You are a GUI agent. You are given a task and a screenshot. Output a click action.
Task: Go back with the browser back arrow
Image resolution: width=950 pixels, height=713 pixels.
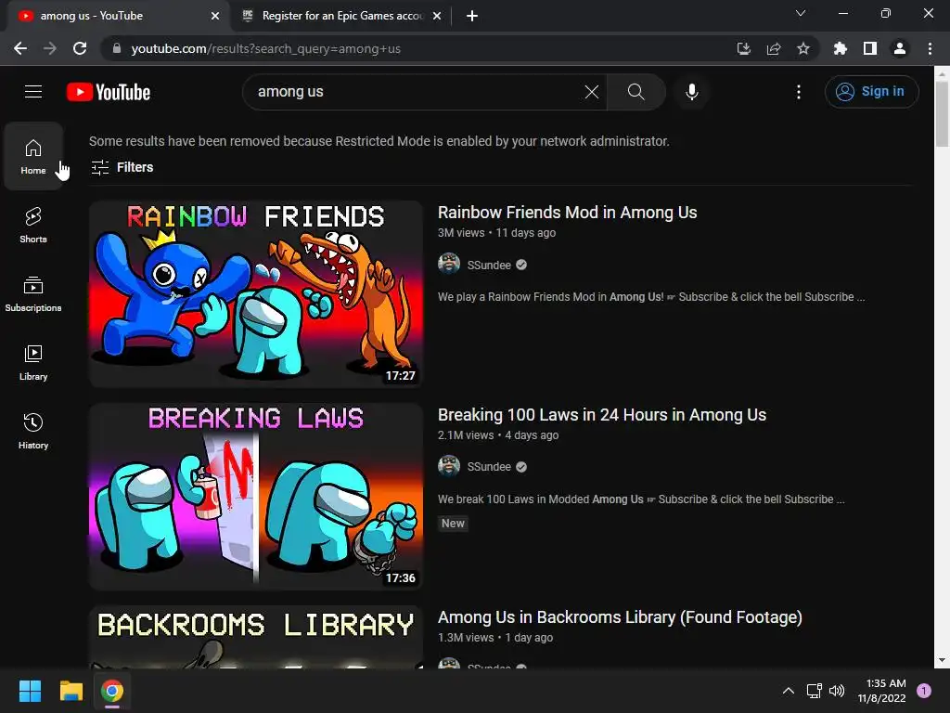(x=20, y=48)
